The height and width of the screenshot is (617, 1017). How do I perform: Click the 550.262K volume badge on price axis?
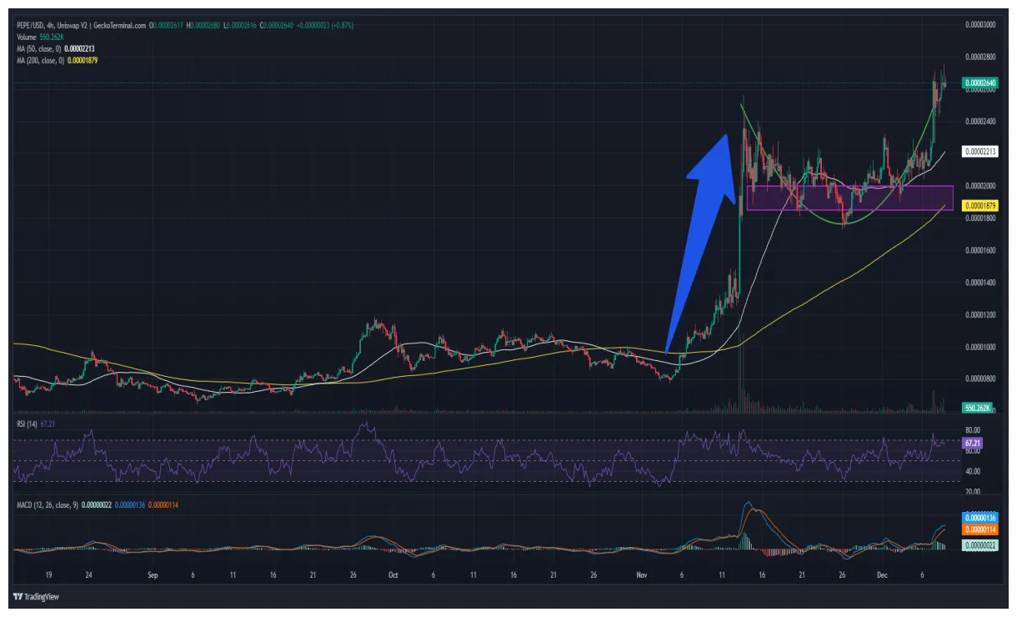click(x=977, y=408)
